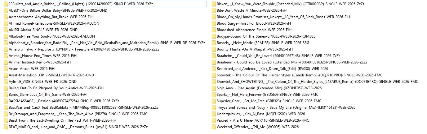The image size is (427, 134).
Task: Select Braaheim Could_You_Be_Loved (5064010267148) folder name
Action: (x=278, y=56)
